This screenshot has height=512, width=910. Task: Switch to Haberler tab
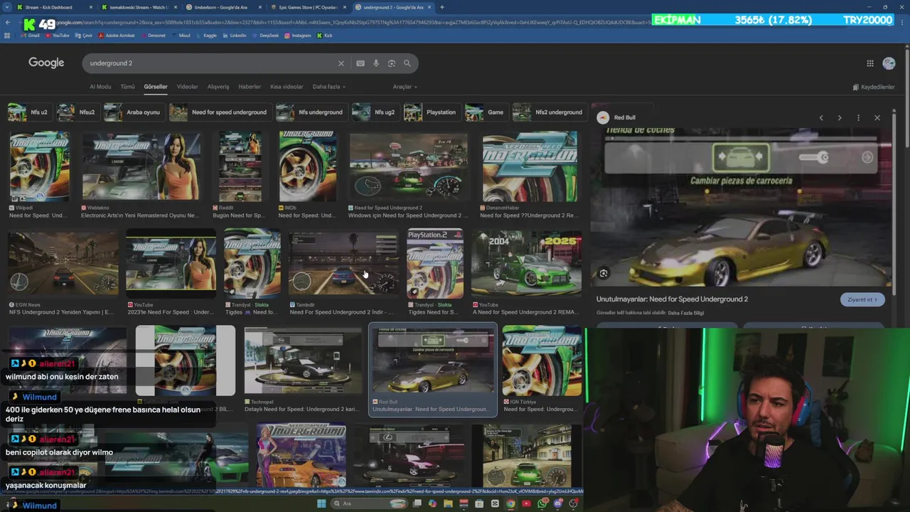pyautogui.click(x=250, y=87)
